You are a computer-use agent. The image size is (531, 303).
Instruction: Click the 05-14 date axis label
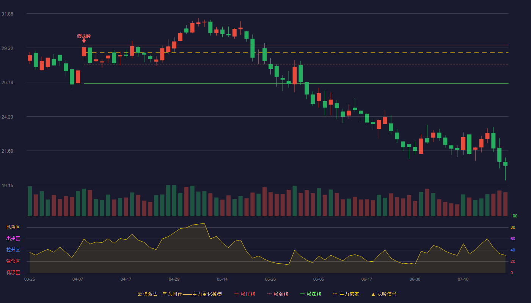point(222,279)
